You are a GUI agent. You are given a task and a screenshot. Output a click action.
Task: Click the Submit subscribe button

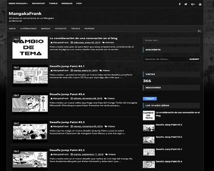coord(194,59)
